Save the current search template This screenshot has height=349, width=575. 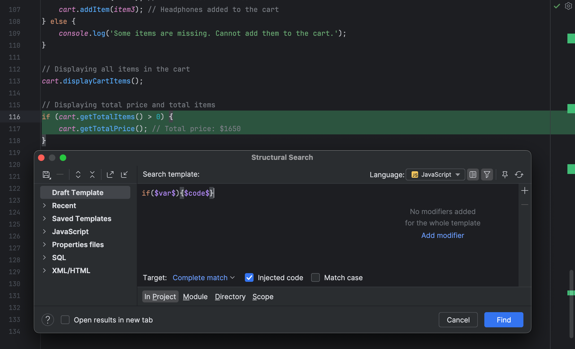point(46,174)
